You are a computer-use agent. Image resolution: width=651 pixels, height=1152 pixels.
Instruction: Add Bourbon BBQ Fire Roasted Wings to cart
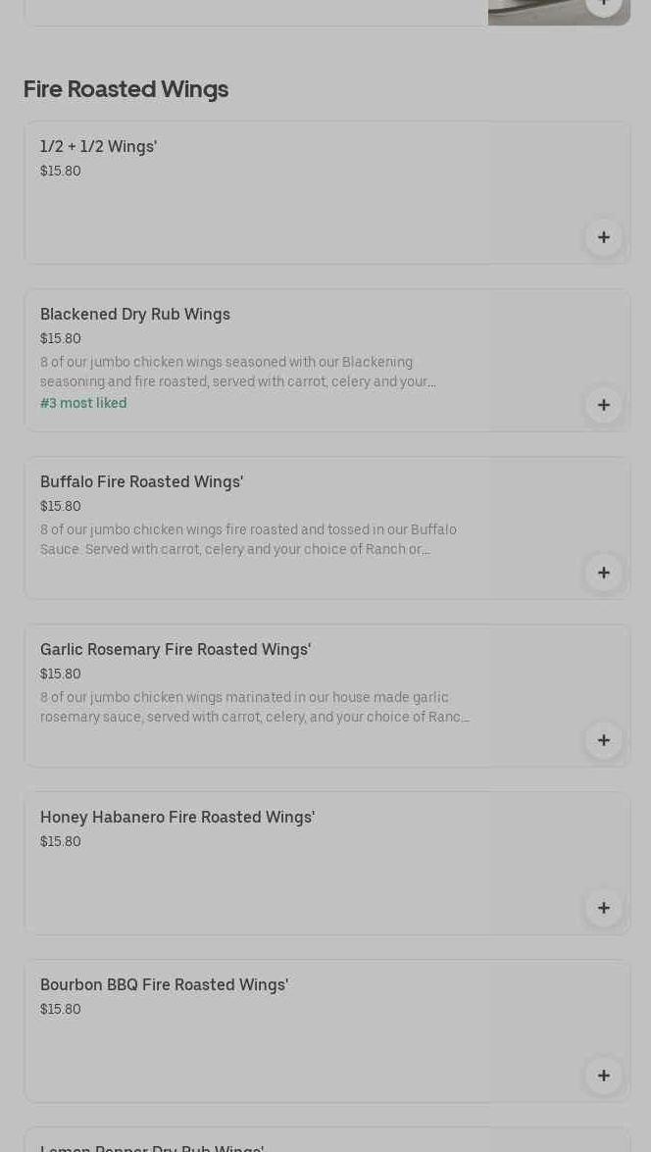(x=603, y=1076)
